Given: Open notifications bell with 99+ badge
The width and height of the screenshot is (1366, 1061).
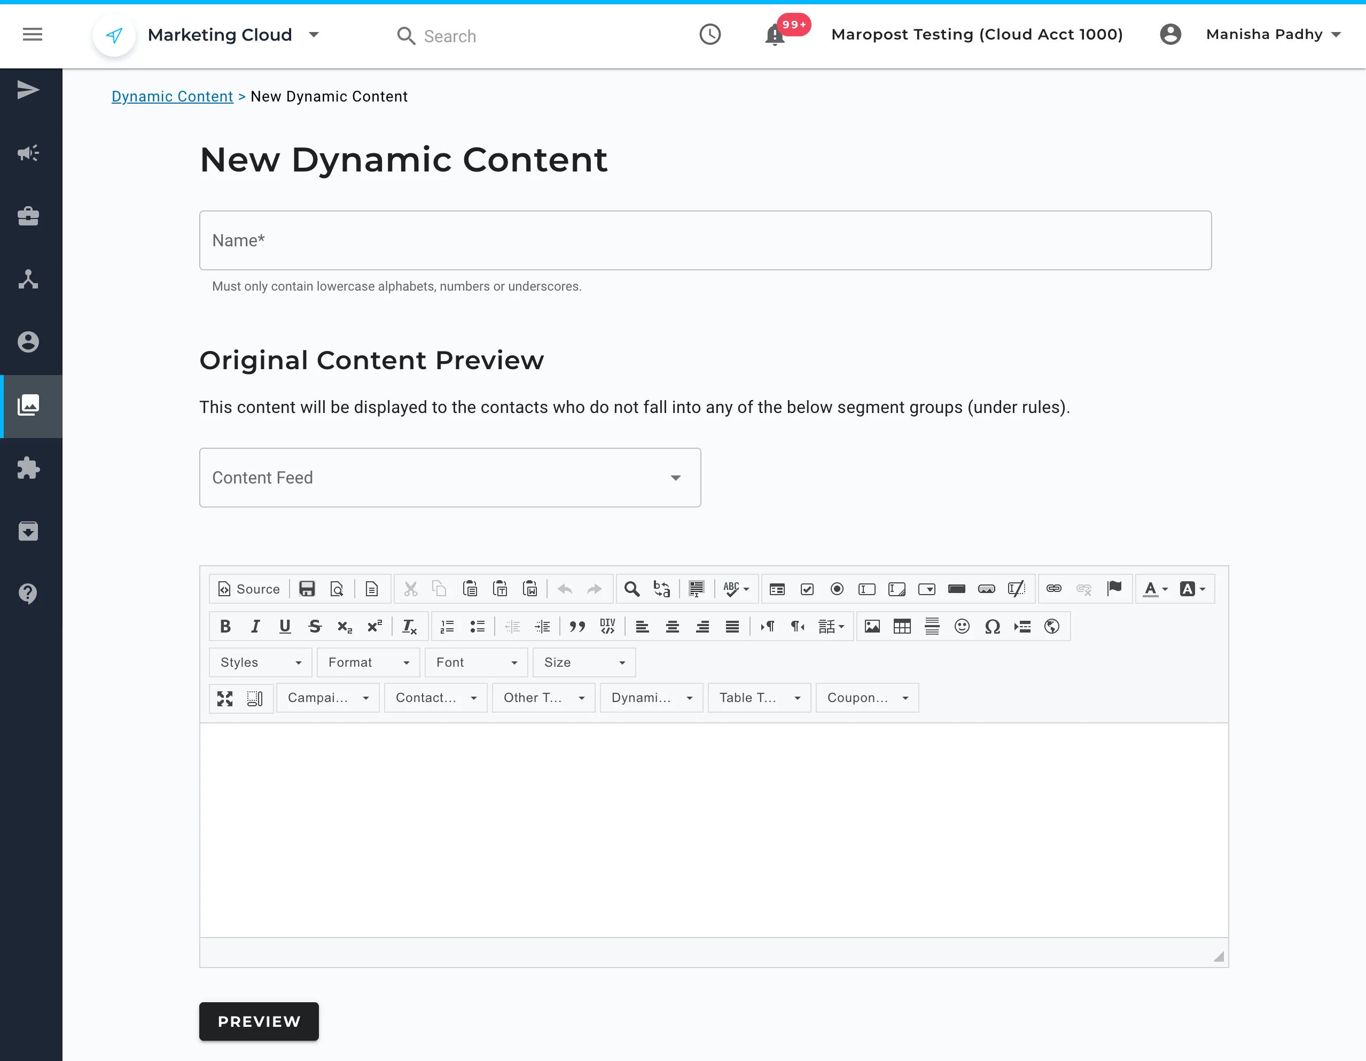Looking at the screenshot, I should pyautogui.click(x=775, y=35).
